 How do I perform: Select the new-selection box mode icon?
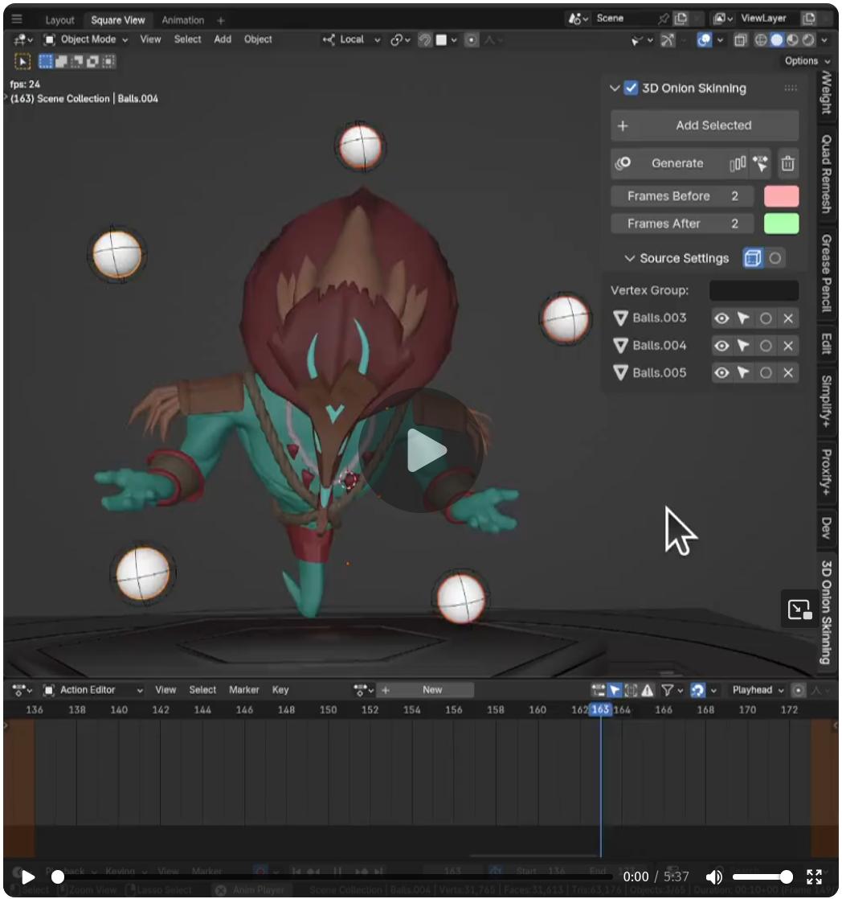click(x=46, y=61)
